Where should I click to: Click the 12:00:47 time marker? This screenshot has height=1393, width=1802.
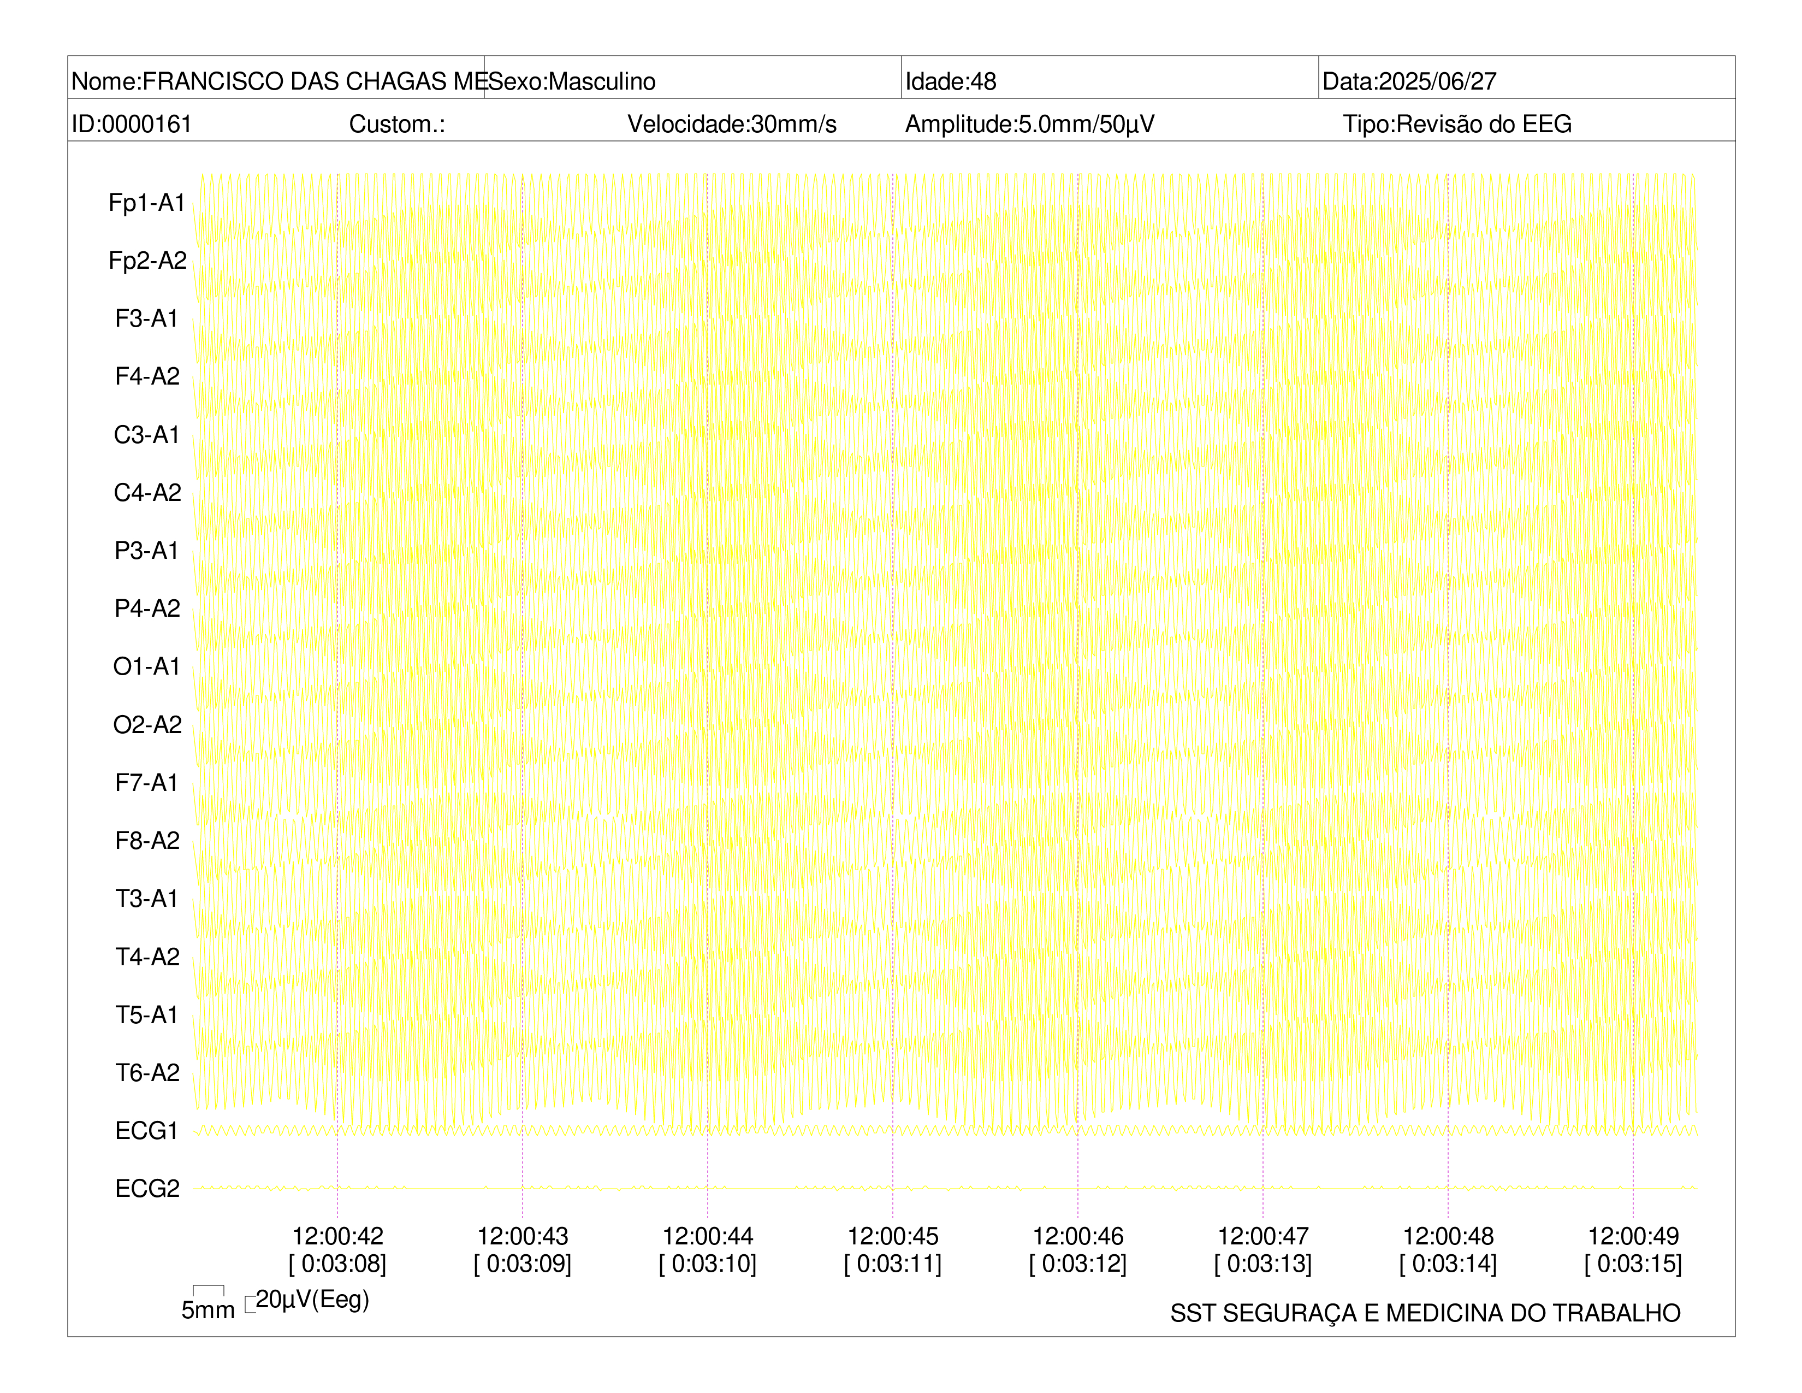click(1263, 1236)
